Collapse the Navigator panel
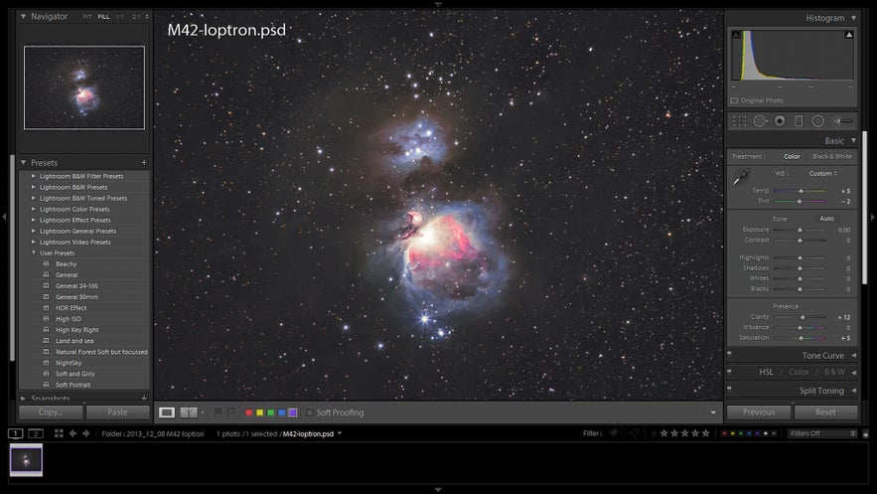Image resolution: width=877 pixels, height=494 pixels. [x=24, y=17]
